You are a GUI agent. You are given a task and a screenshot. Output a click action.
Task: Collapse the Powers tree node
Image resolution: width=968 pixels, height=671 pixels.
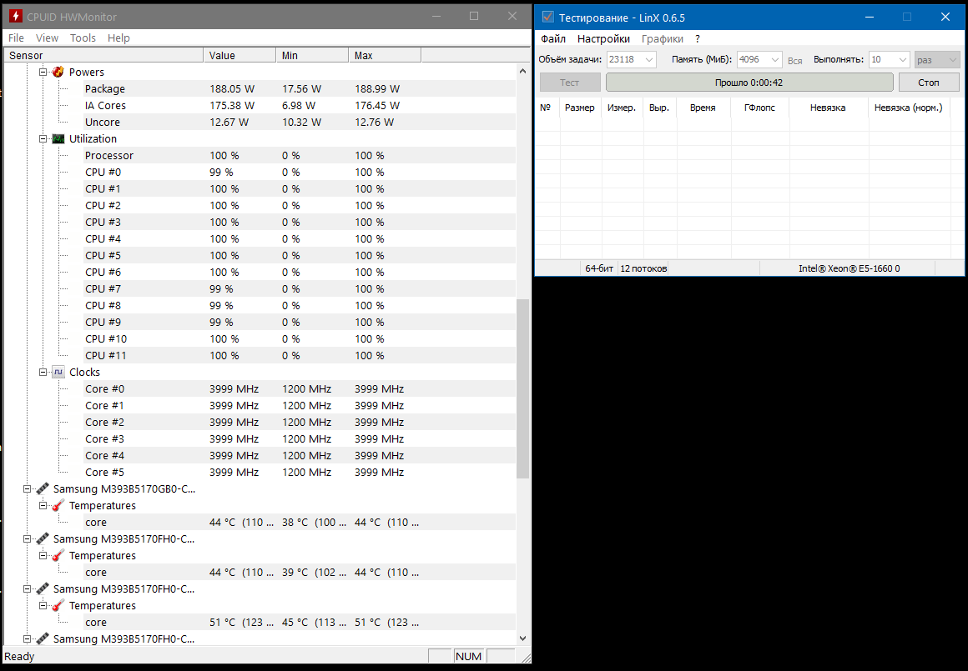(43, 73)
